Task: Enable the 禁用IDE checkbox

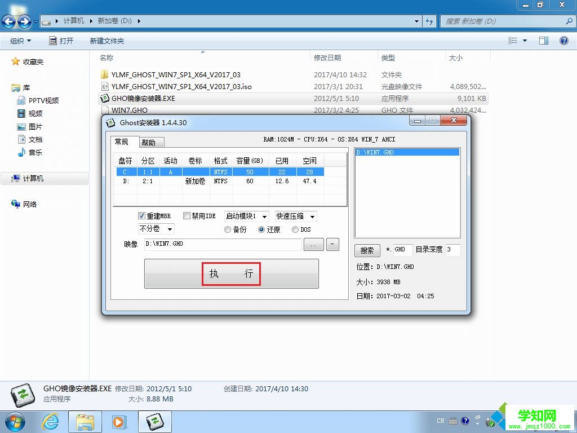Action: pyautogui.click(x=187, y=216)
